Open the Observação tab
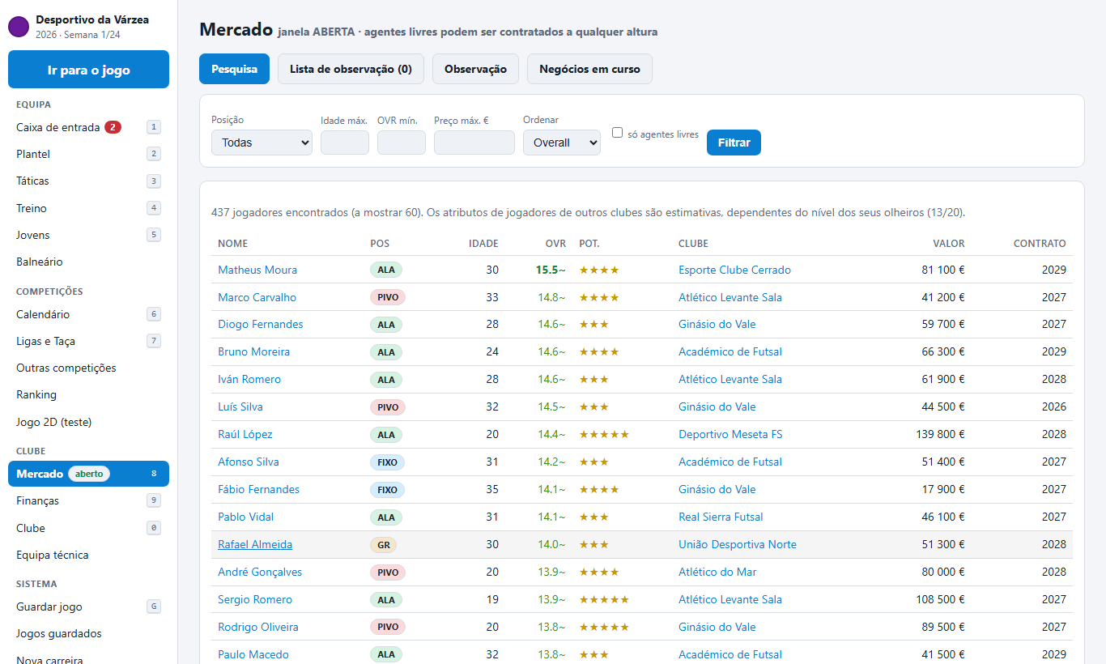The width and height of the screenshot is (1106, 664). tap(475, 69)
